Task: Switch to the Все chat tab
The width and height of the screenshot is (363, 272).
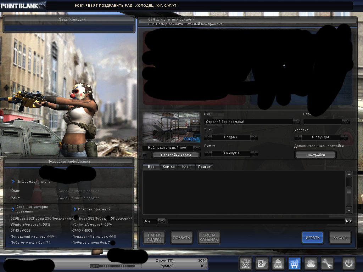Action: pyautogui.click(x=151, y=166)
